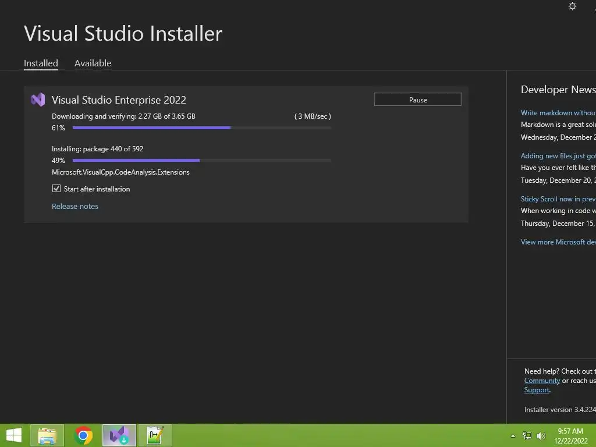Switch to the Available tab

(x=93, y=63)
